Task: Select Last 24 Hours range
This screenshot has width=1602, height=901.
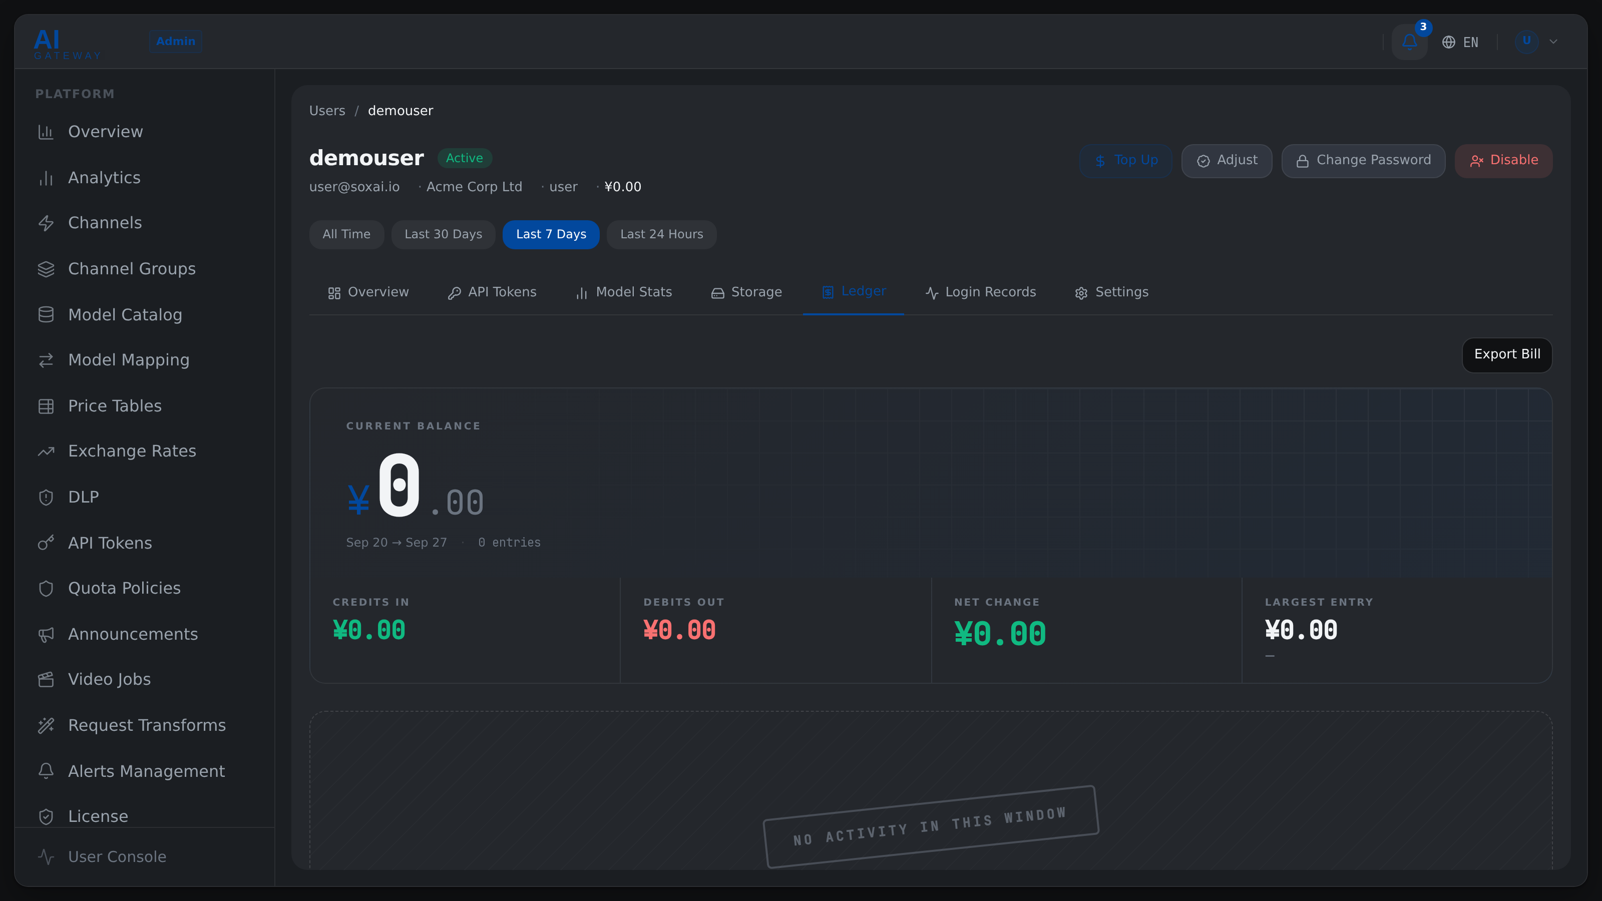Action: [x=662, y=234]
